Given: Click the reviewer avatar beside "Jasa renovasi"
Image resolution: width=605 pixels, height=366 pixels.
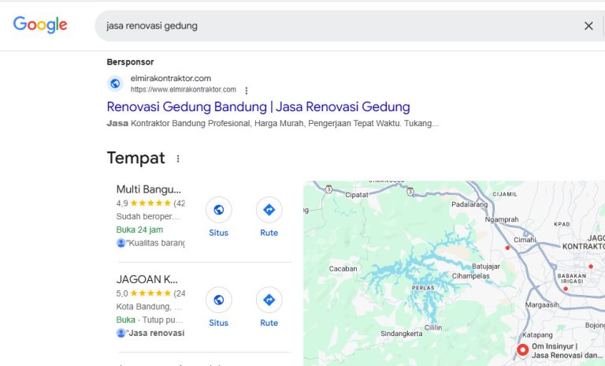Looking at the screenshot, I should [121, 333].
